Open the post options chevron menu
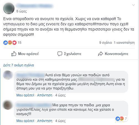The width and height of the screenshot is (139, 125). [133, 5]
